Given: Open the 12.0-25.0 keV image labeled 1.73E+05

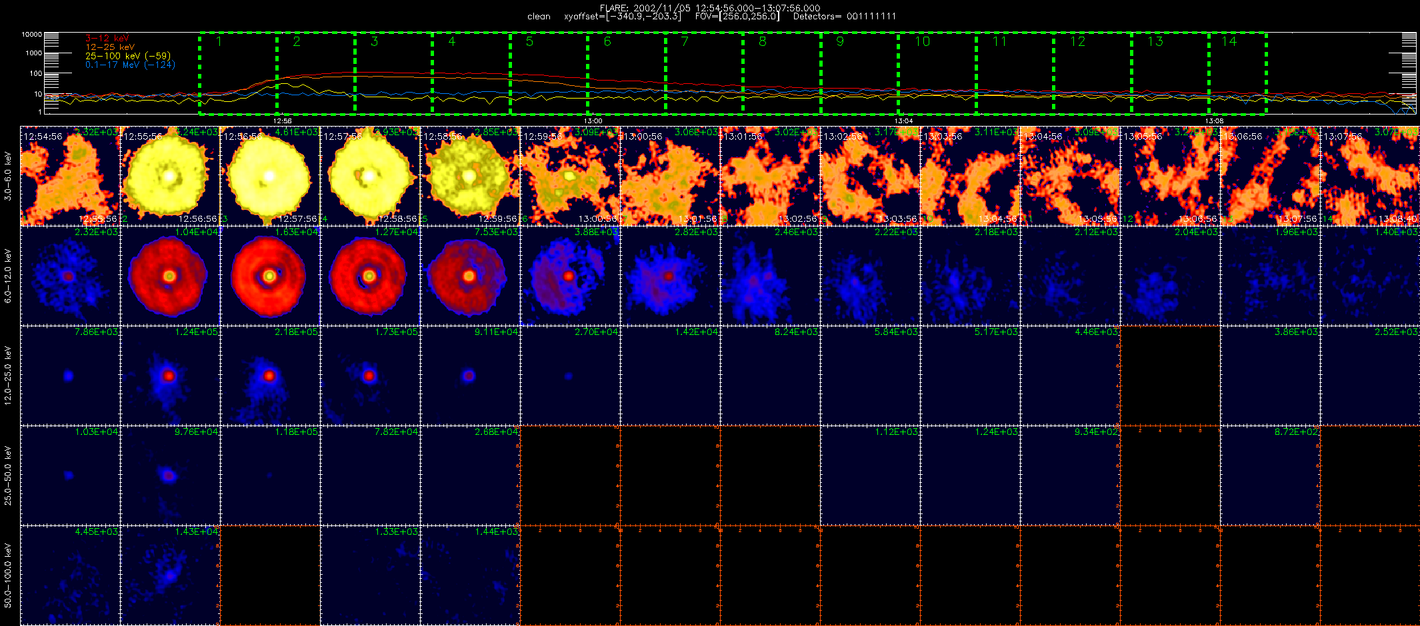Looking at the screenshot, I should coord(370,376).
